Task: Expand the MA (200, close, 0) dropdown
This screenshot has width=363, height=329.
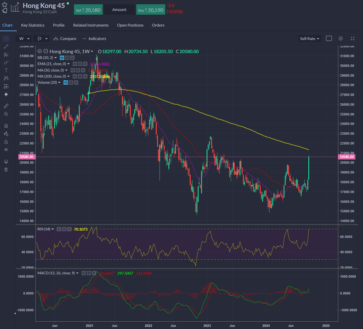Action: 68,76
